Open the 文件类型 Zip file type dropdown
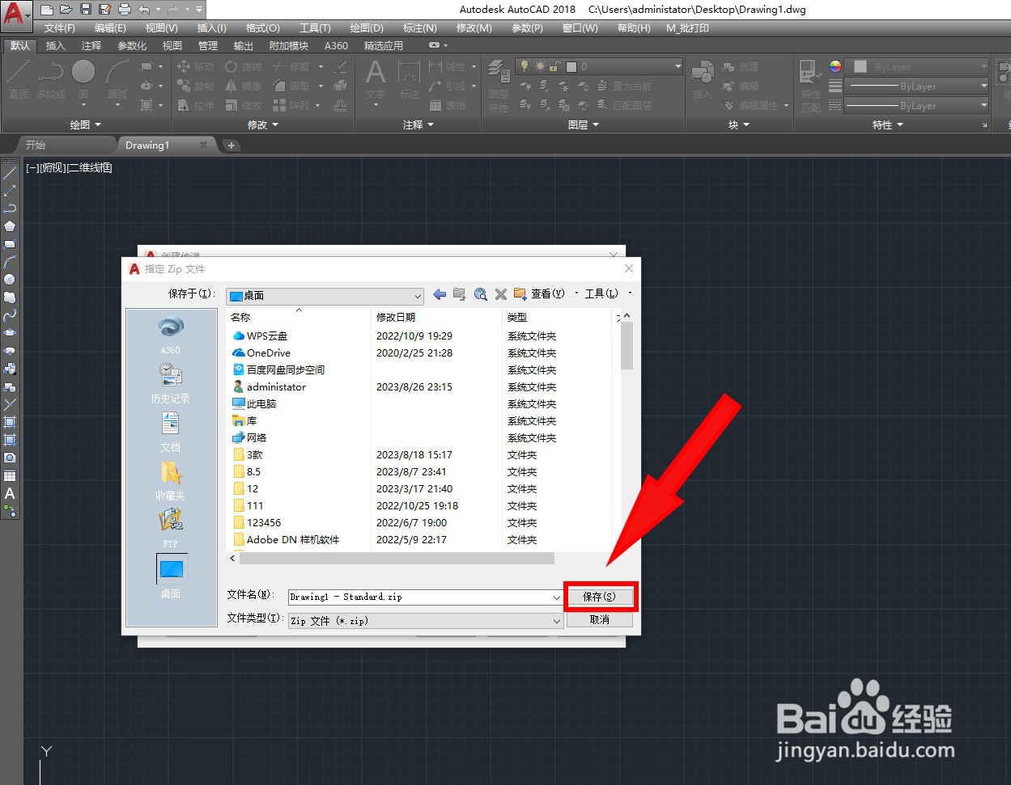 click(426, 621)
